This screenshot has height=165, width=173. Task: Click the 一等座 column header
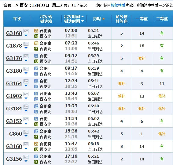pos(142,19)
